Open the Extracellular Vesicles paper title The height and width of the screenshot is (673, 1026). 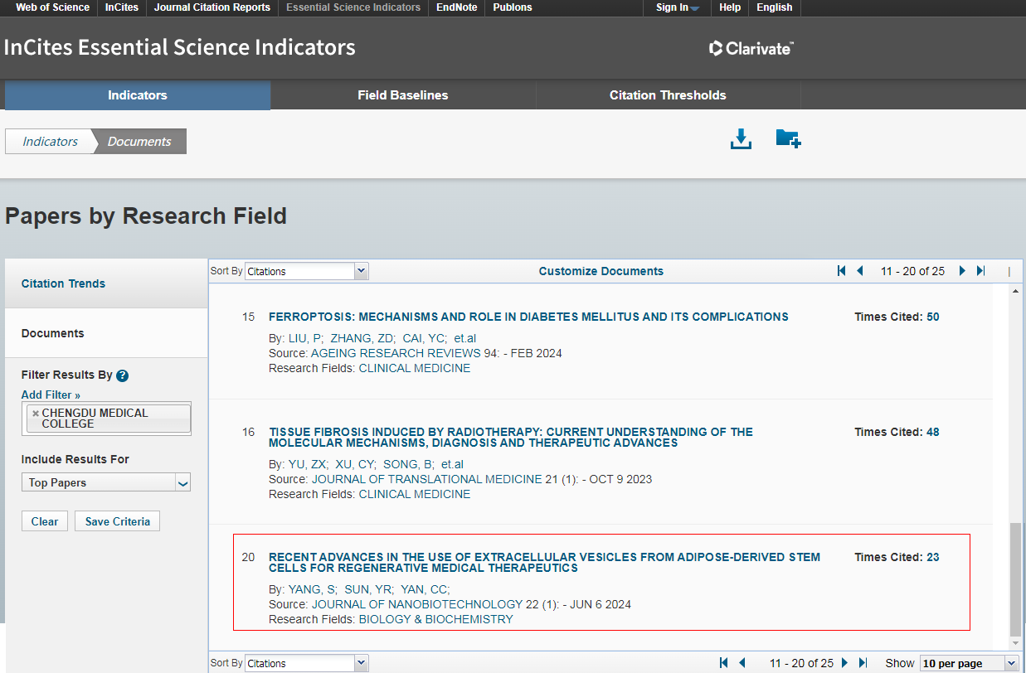tap(544, 562)
